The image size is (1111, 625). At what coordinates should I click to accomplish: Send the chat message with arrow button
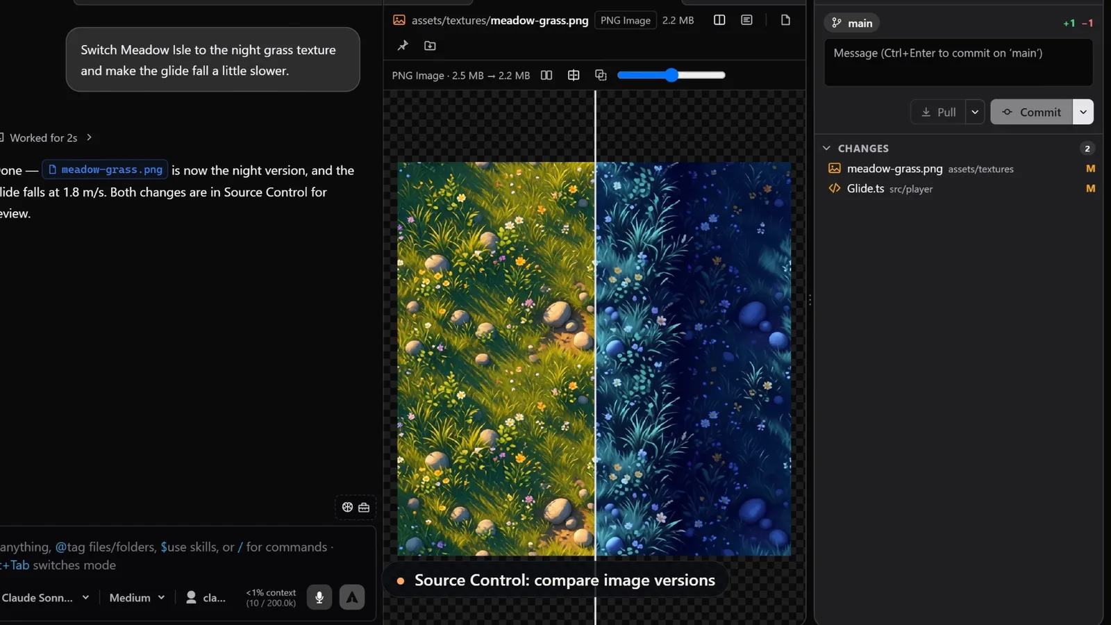coord(352,597)
